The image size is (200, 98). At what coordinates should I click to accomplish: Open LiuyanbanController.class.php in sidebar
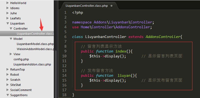27,34
